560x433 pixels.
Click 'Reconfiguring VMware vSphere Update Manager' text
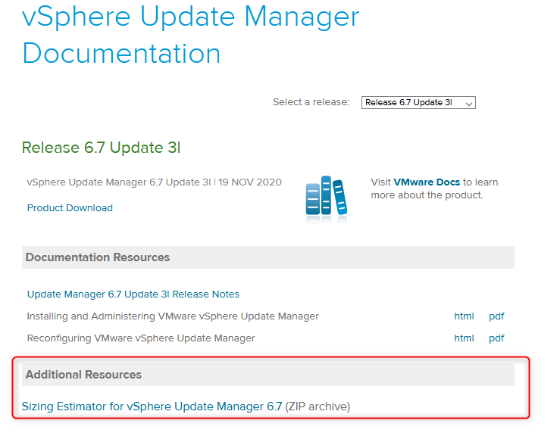click(141, 338)
